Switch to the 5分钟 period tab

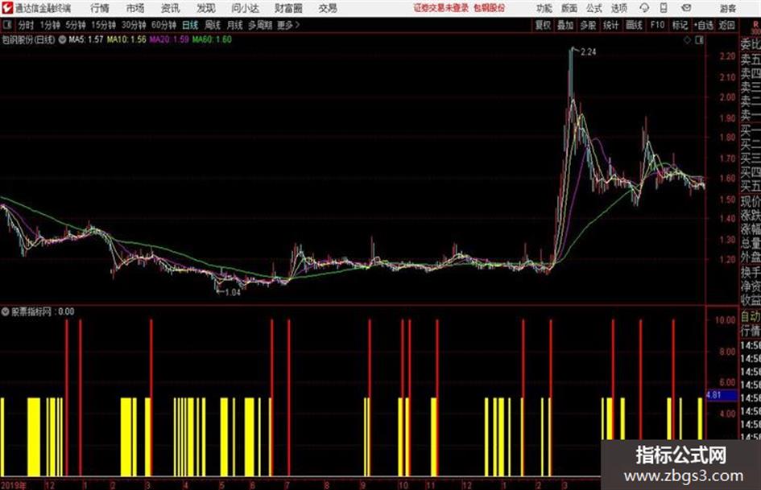[76, 25]
